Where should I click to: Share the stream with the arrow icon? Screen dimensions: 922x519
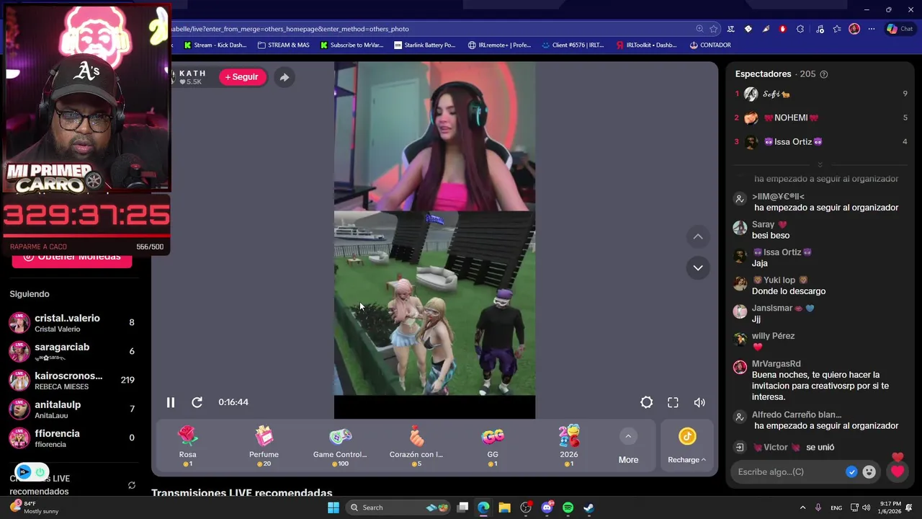click(285, 77)
